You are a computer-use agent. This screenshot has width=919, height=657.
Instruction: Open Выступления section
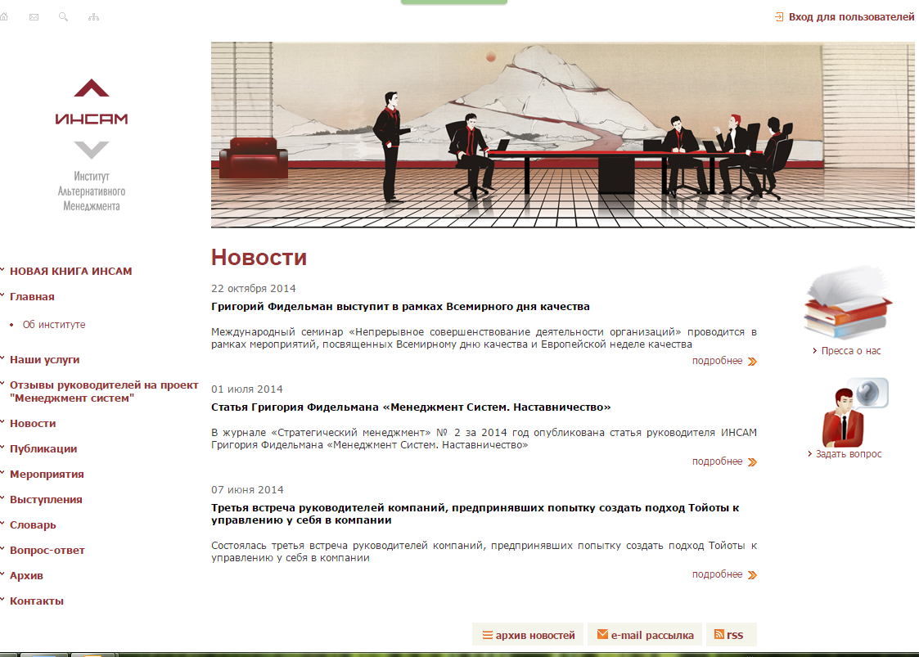coord(46,499)
